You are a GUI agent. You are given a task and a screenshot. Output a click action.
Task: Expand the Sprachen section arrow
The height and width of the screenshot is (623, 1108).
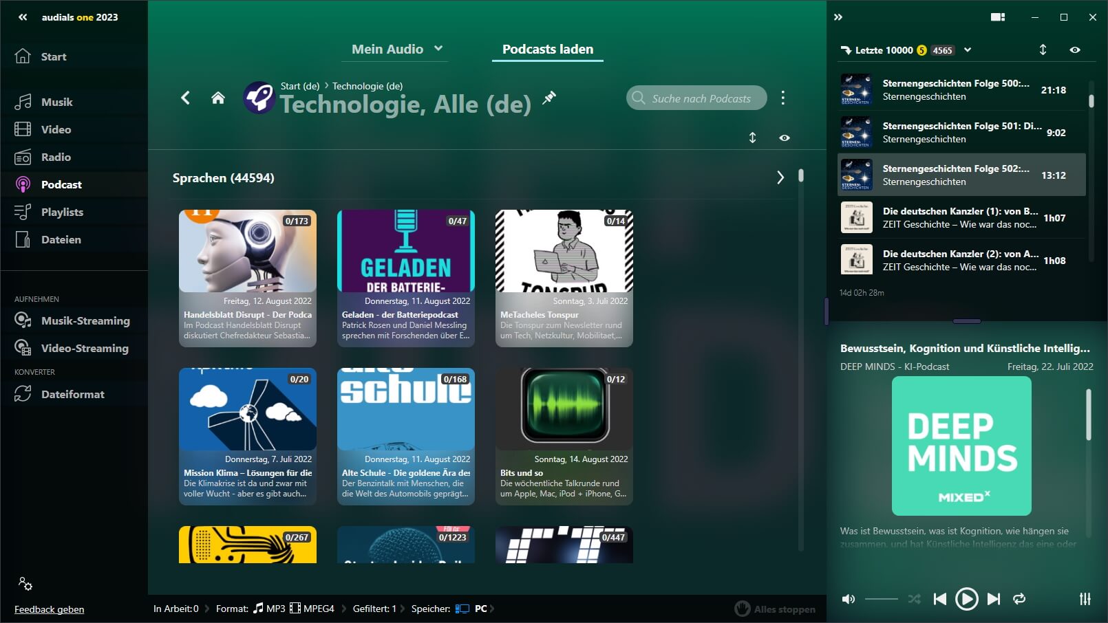coord(780,177)
